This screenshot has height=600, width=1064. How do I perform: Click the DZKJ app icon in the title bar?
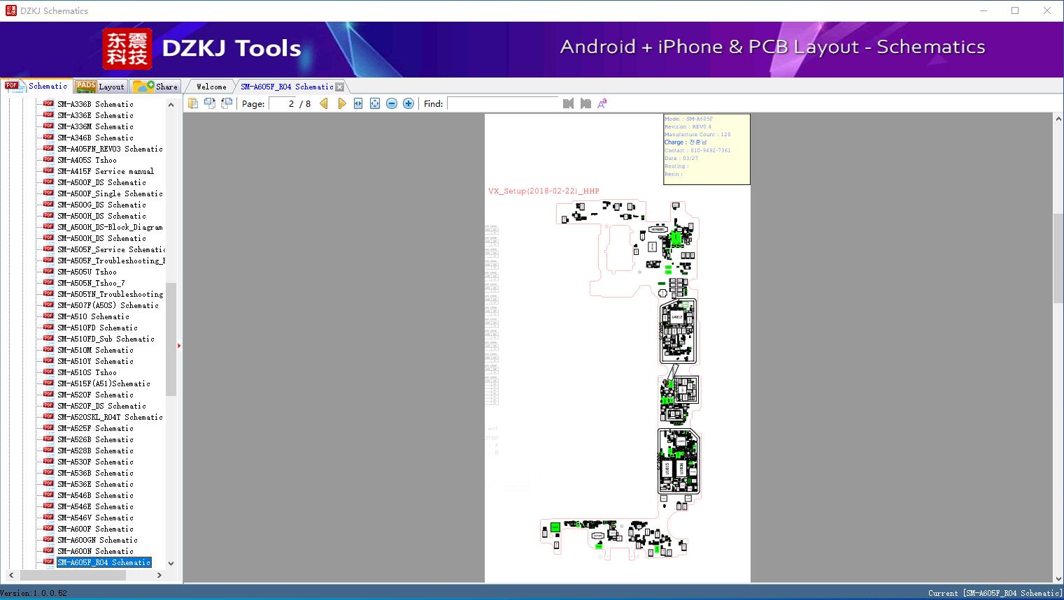coord(10,10)
